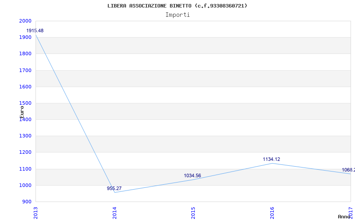Click y-axis value 1600
355x221 pixels.
tap(26, 87)
